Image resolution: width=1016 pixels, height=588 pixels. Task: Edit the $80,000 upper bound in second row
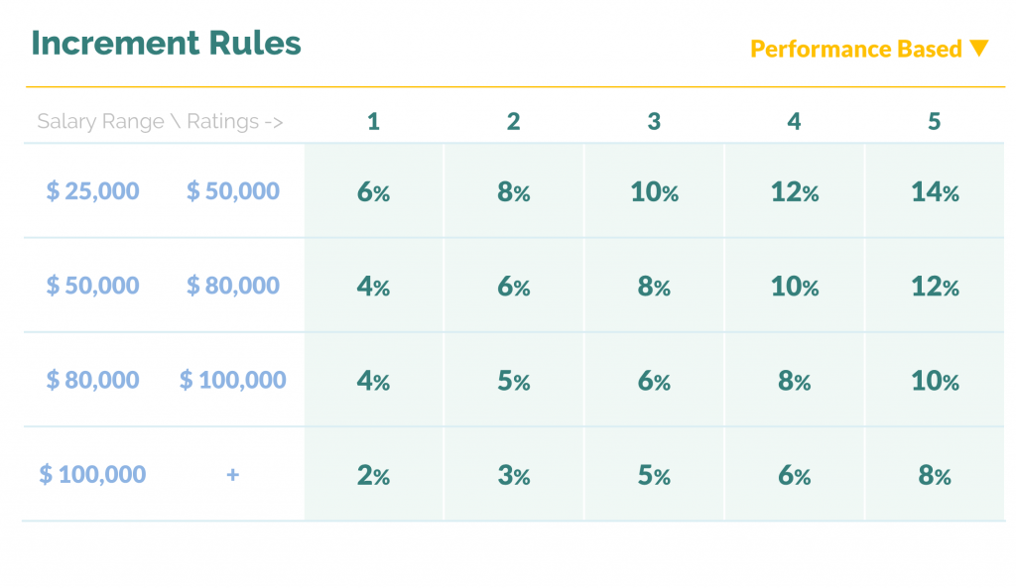point(232,286)
